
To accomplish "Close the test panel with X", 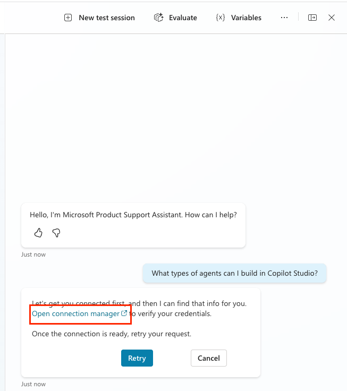I will pos(332,18).
